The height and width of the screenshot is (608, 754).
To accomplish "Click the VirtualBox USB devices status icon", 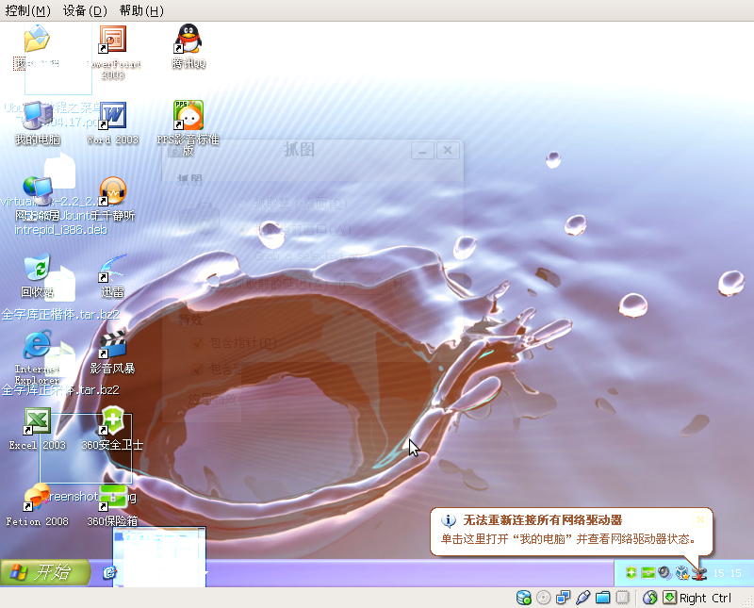I will click(x=582, y=598).
